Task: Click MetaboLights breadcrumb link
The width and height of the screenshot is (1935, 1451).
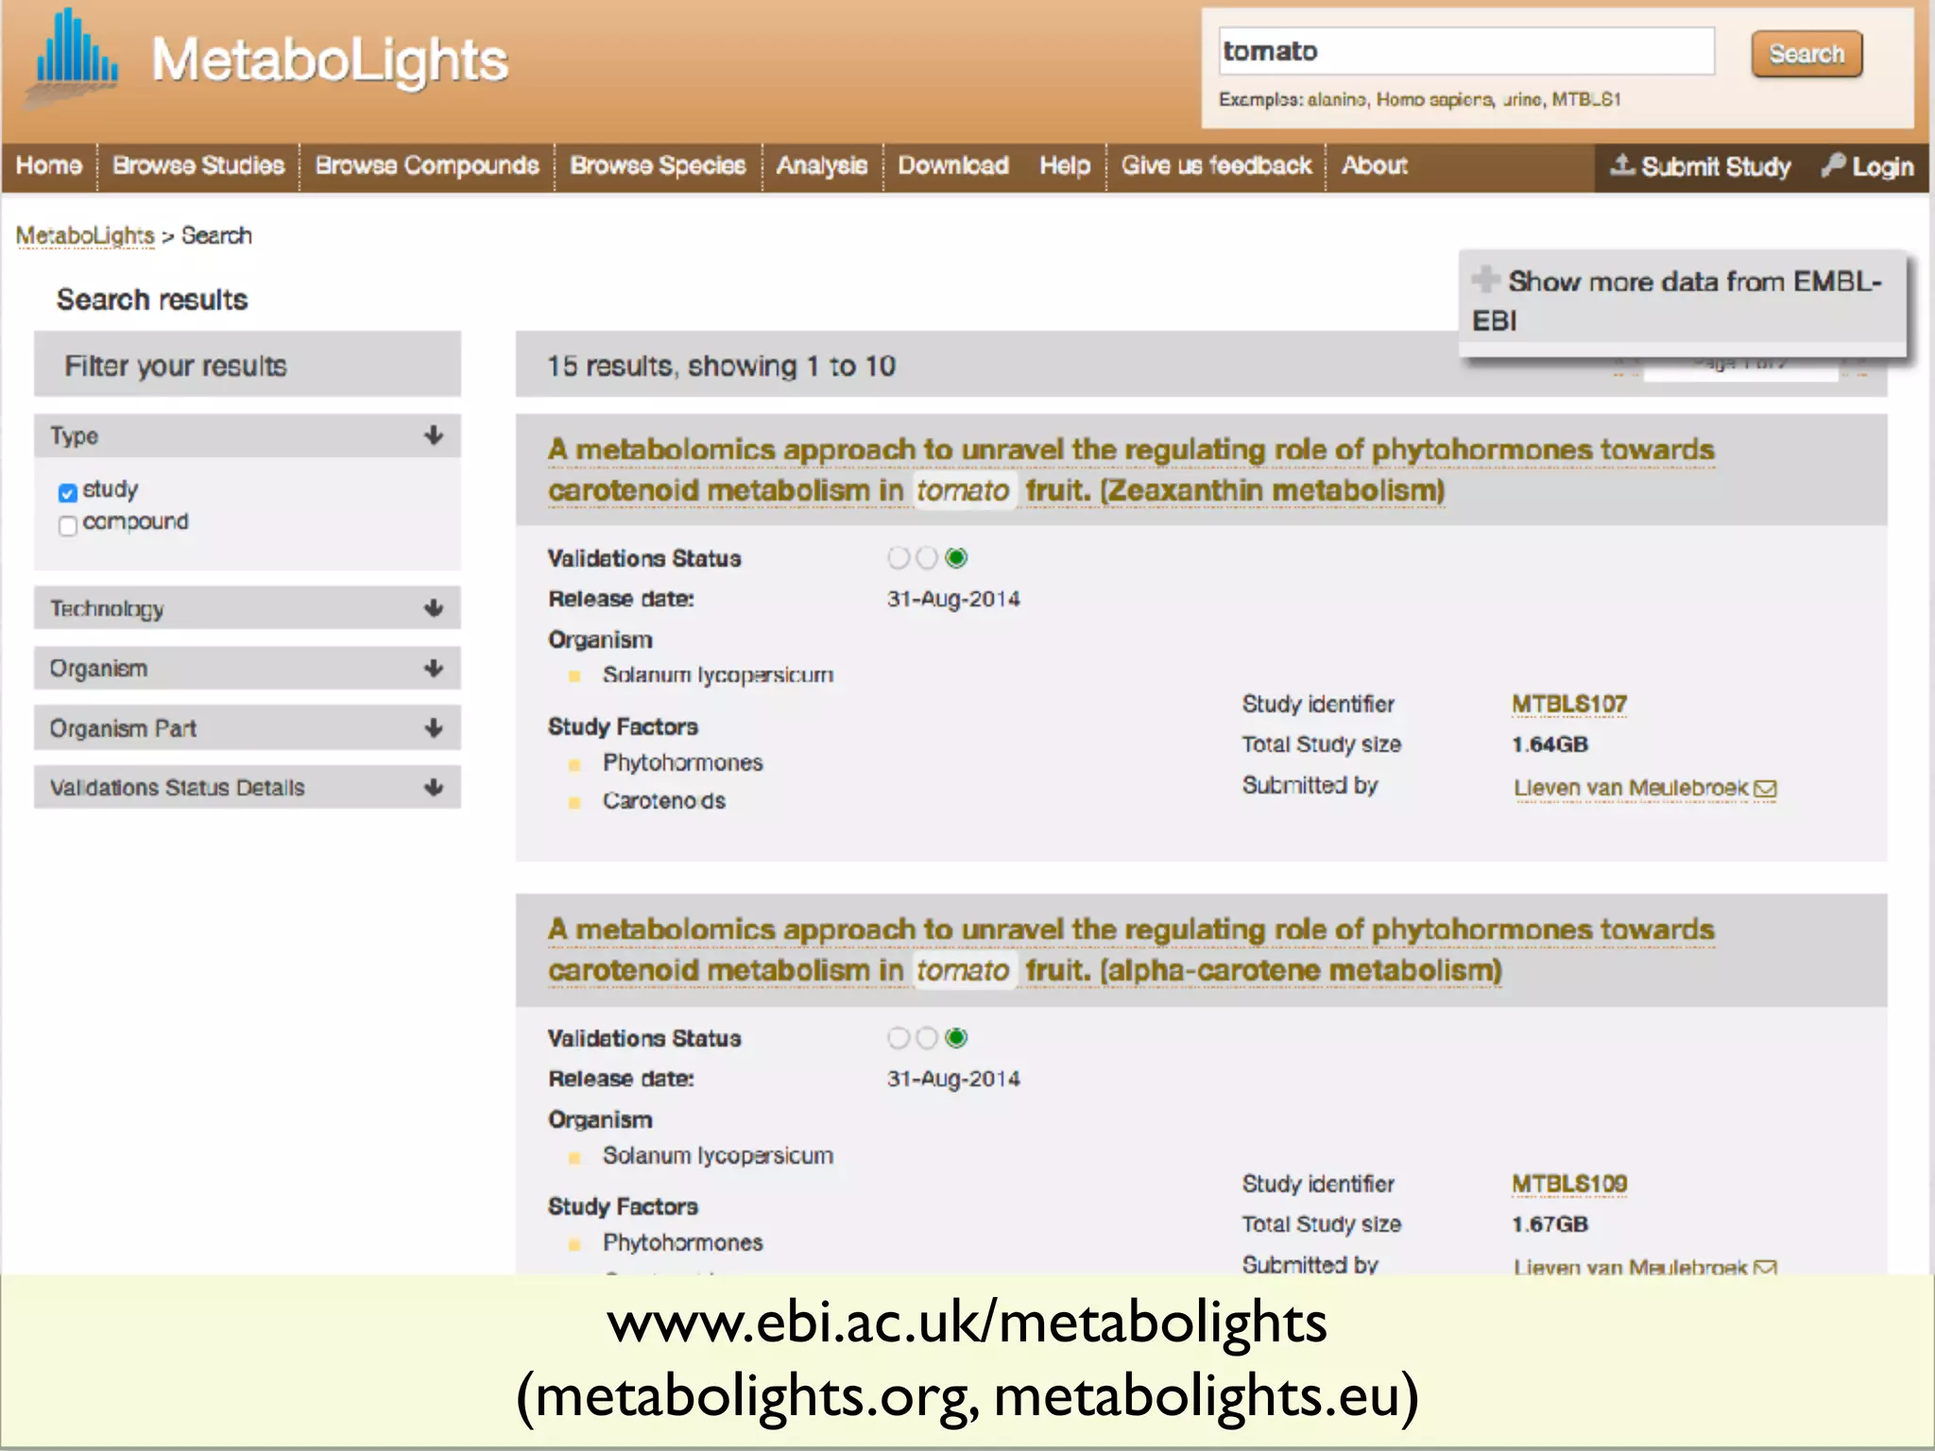Action: coord(85,235)
